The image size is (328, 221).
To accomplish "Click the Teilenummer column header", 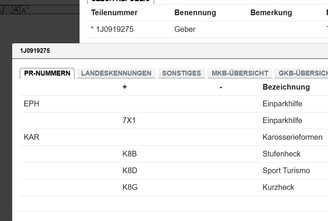I will [115, 13].
